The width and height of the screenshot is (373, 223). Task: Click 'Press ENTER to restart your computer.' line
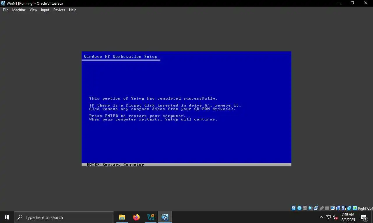[138, 116]
